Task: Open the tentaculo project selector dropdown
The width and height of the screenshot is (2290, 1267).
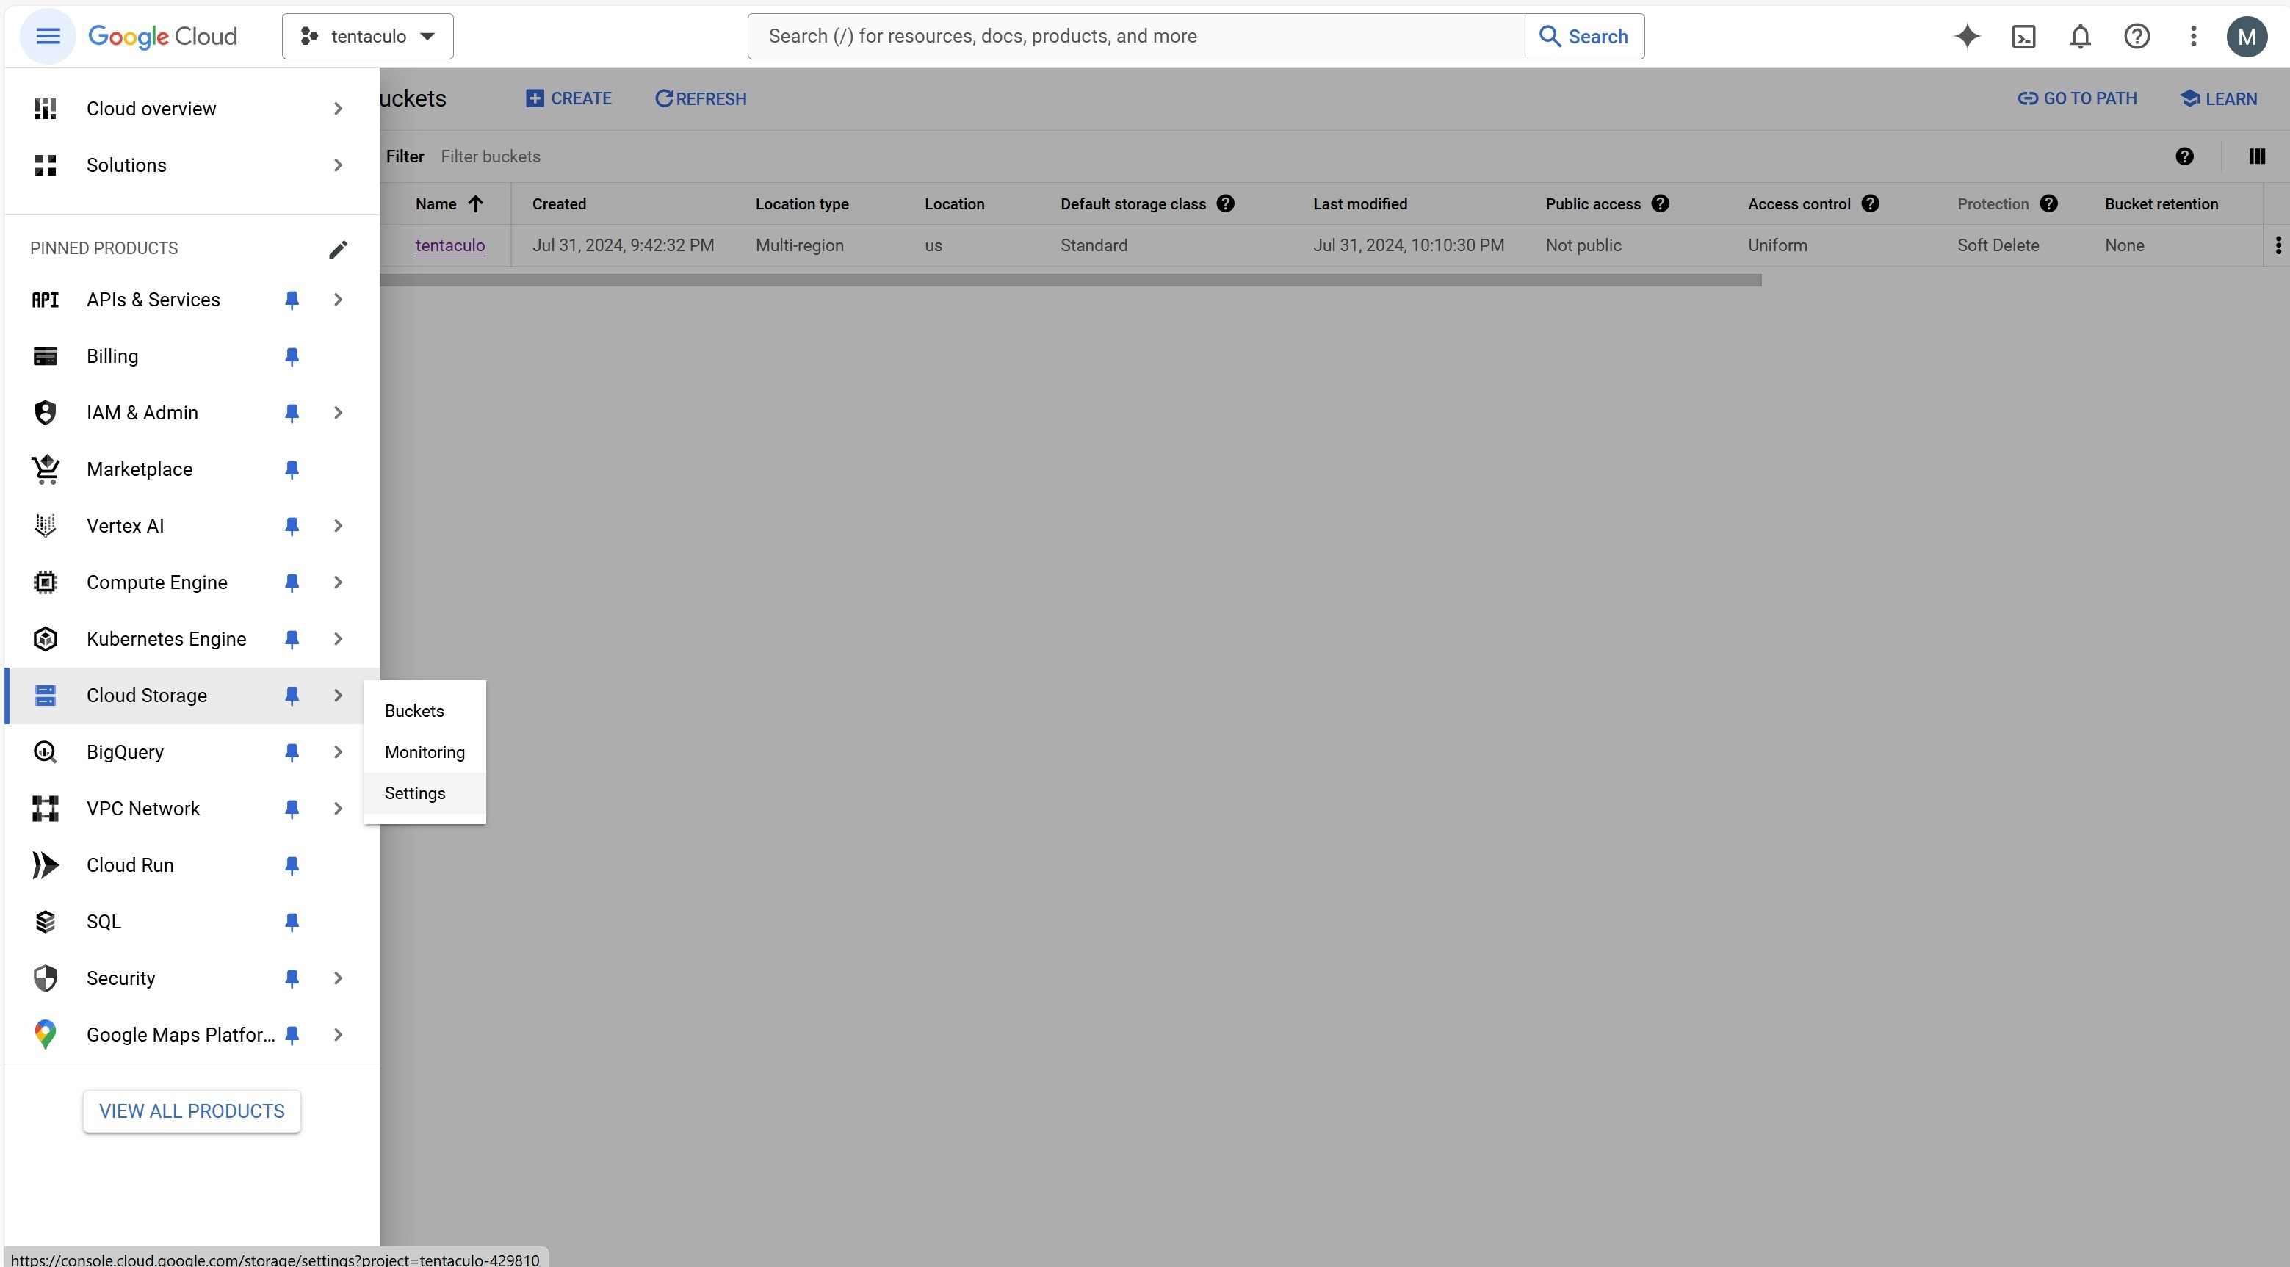Action: tap(368, 37)
